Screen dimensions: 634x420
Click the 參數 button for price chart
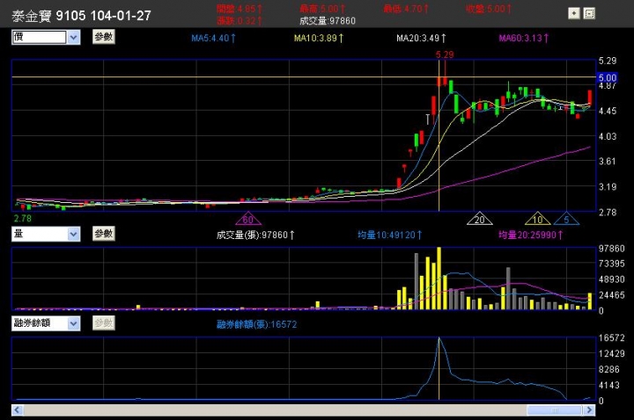pos(104,37)
